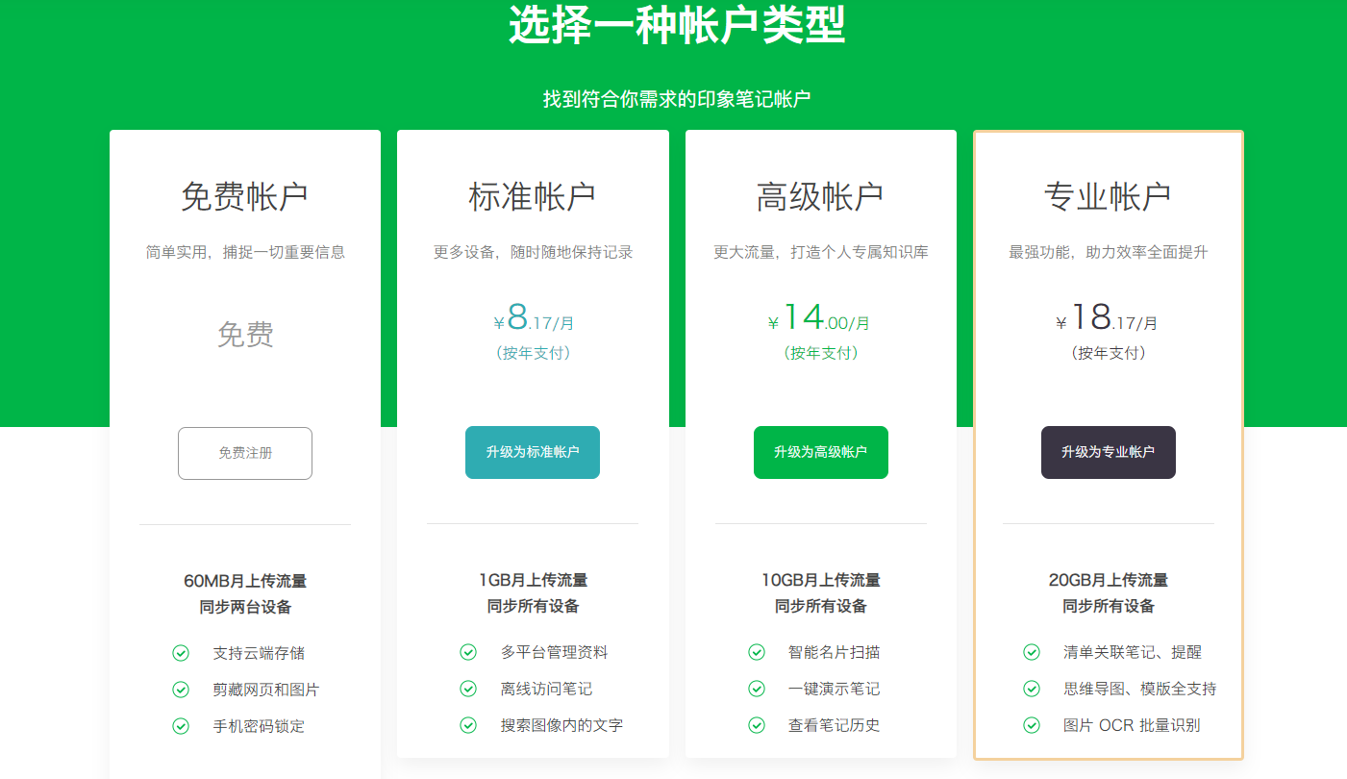Select the 专业帐户 card title
This screenshot has height=779, width=1347.
pyautogui.click(x=1109, y=196)
